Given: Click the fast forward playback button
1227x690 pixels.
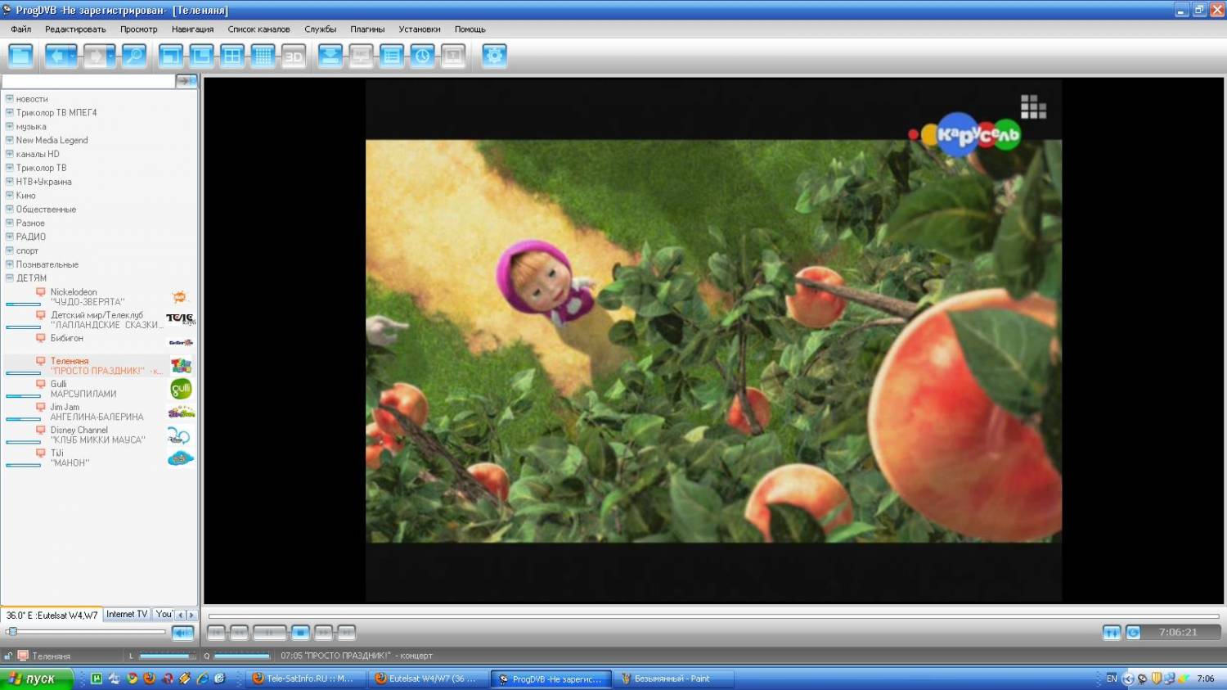Looking at the screenshot, I should click(x=324, y=632).
